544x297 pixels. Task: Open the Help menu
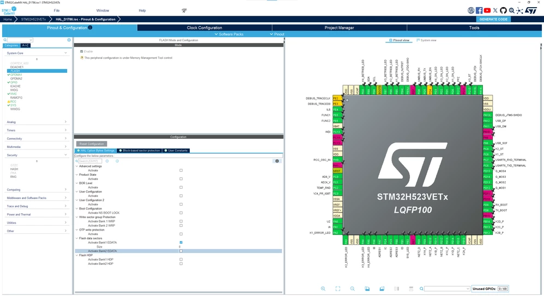coord(142,10)
